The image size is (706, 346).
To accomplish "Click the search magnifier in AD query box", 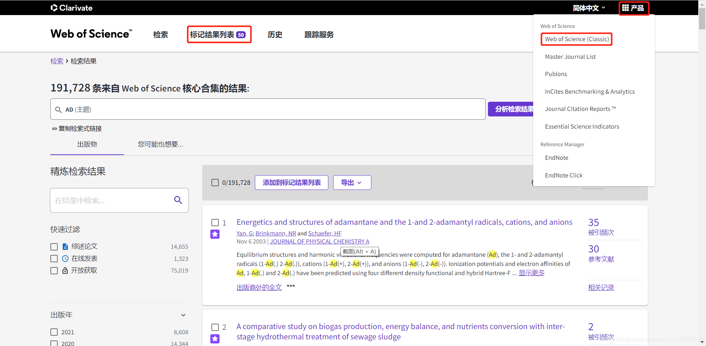I will coord(58,109).
